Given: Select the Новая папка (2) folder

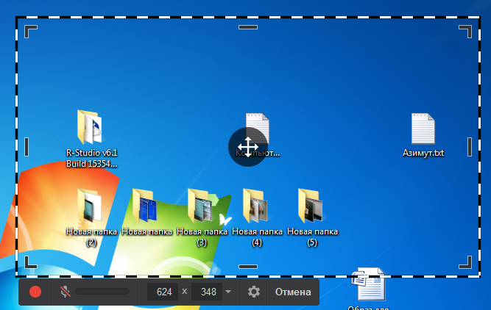Looking at the screenshot, I should coord(90,206).
